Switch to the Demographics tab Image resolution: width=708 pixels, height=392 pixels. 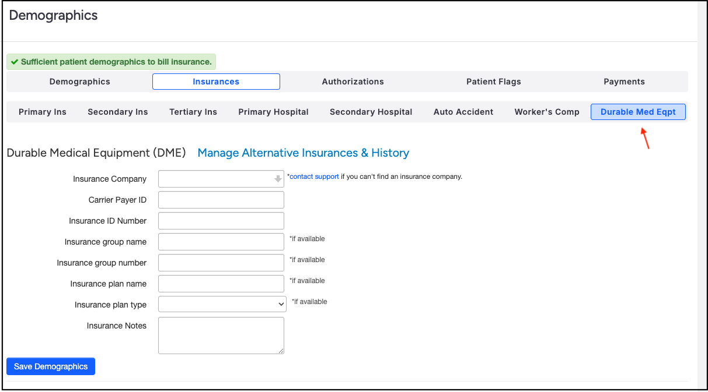(x=79, y=82)
